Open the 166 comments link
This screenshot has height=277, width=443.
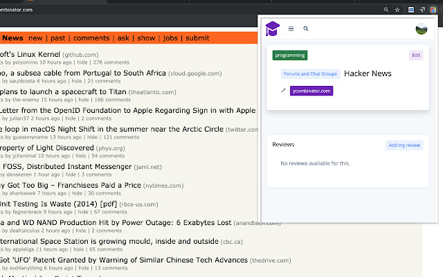(112, 100)
